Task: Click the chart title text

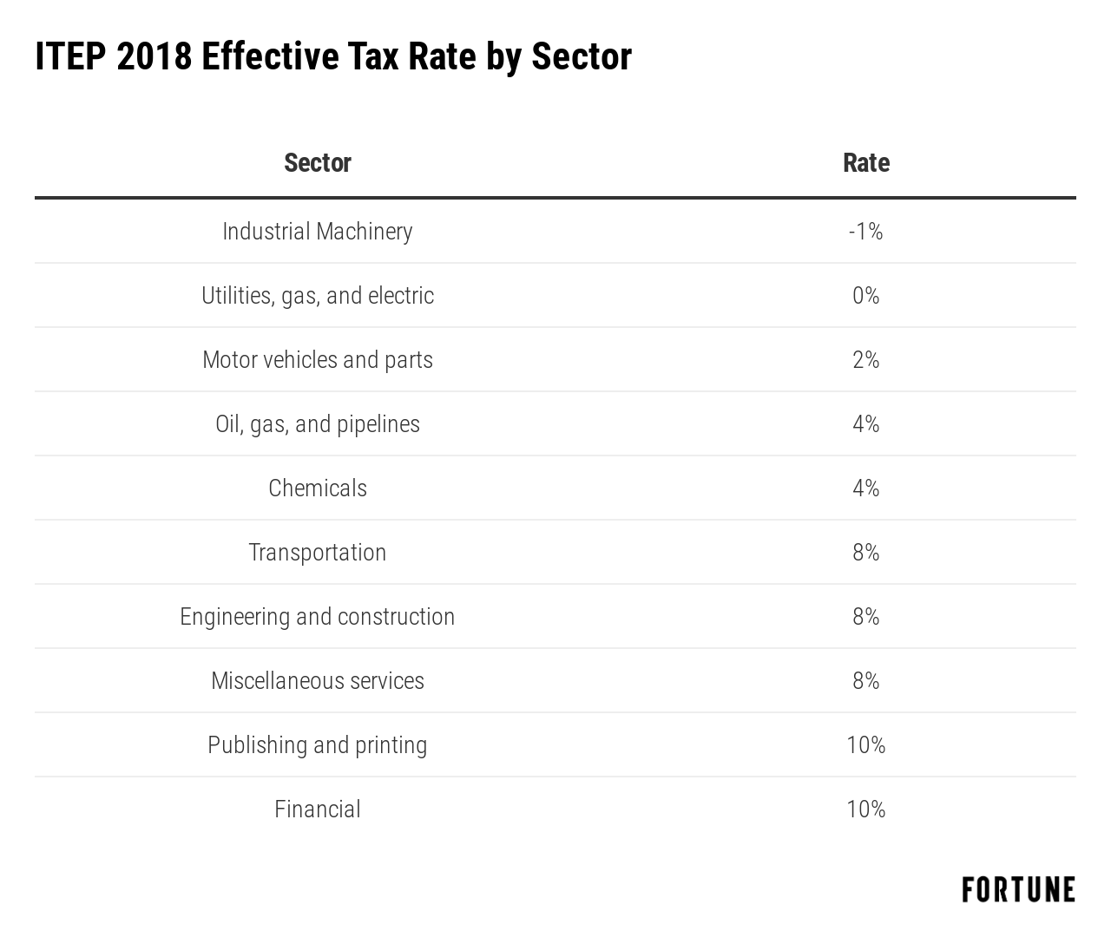Action: coord(333,57)
